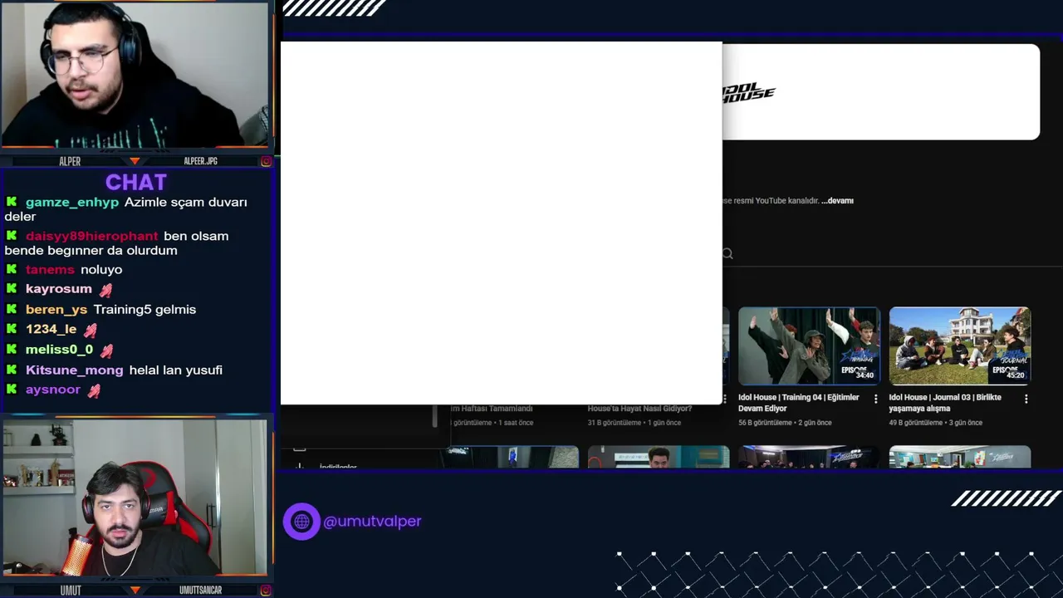The image size is (1063, 598).
Task: Click Kick badge next to kayrosum
Action: tap(12, 289)
